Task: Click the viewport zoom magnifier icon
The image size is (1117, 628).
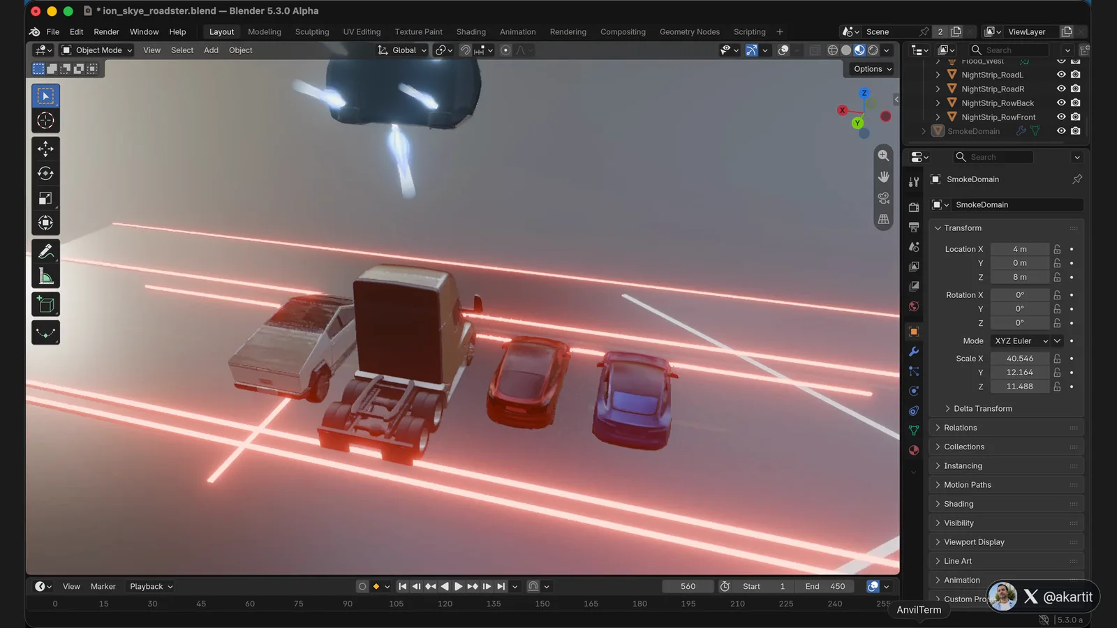Action: [884, 156]
